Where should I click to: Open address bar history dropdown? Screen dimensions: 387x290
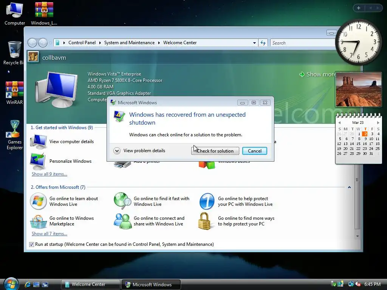[x=254, y=43]
